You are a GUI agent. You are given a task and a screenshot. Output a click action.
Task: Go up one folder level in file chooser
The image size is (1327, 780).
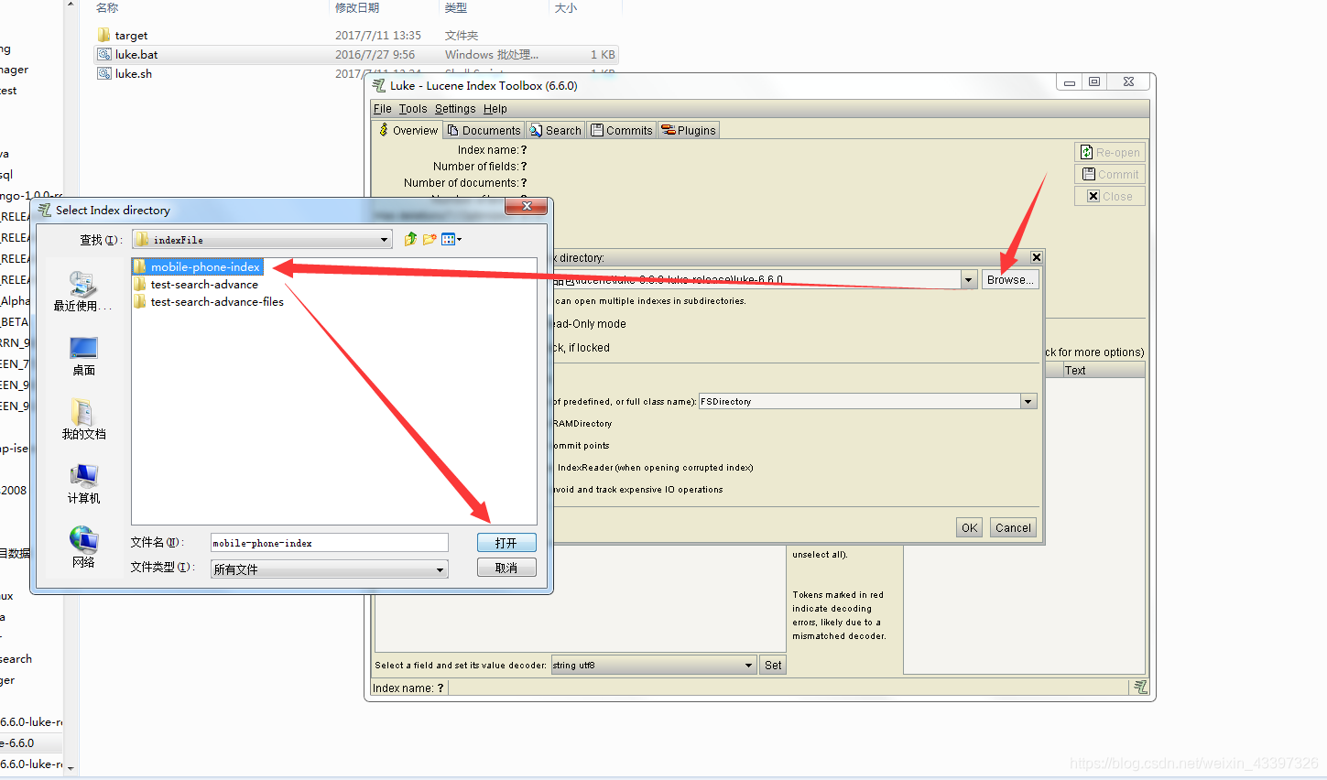tap(410, 239)
